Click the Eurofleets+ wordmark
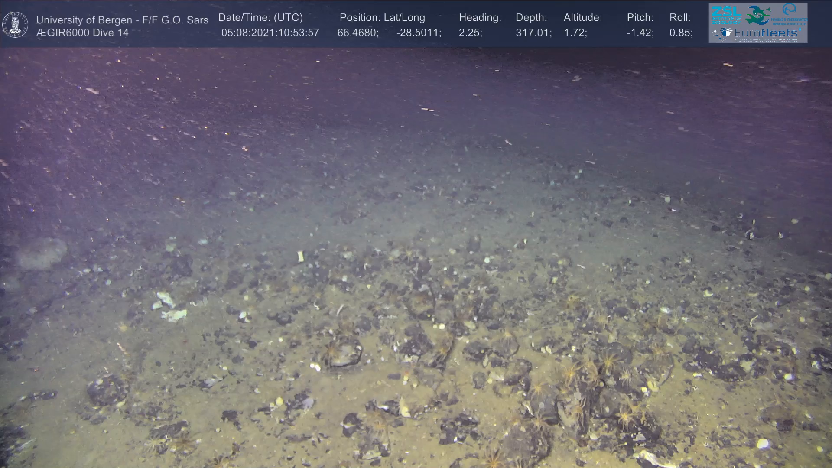 tap(766, 33)
